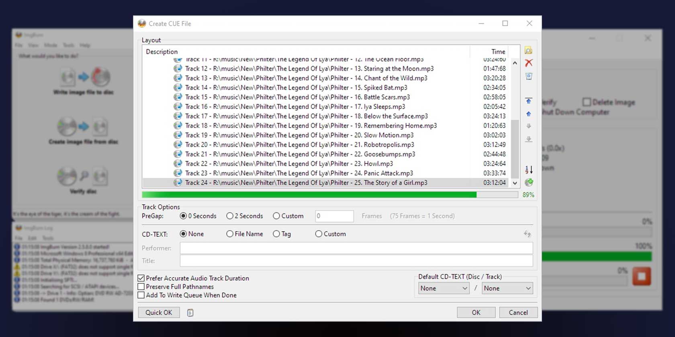
Task: Click the disc icon for Track 14
Action: 178,87
